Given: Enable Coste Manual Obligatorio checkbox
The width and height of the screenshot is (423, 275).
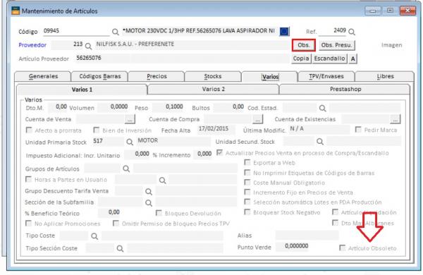Looking at the screenshot, I should pos(247,183).
